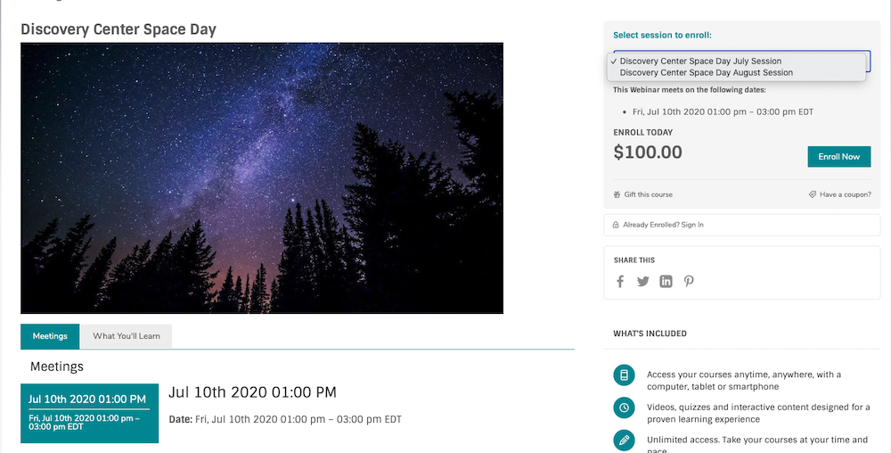The height and width of the screenshot is (453, 891).
Task: Share on LinkedIn icon
Action: click(666, 282)
